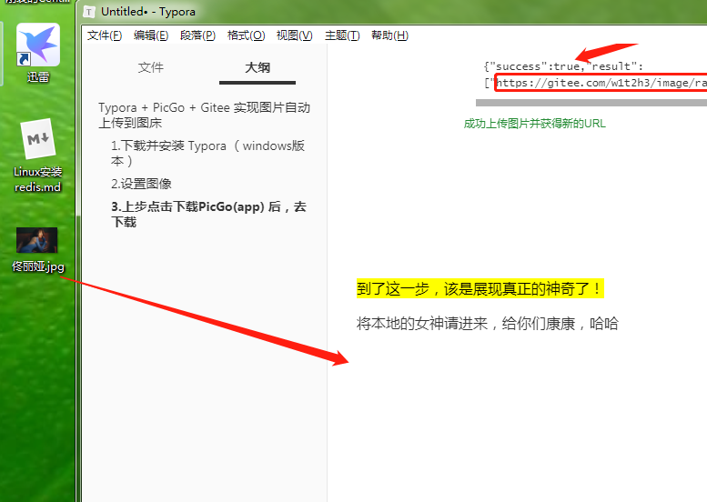Screen dimensions: 707x502
Task: Open the 帮助(H) menu
Action: pos(389,35)
